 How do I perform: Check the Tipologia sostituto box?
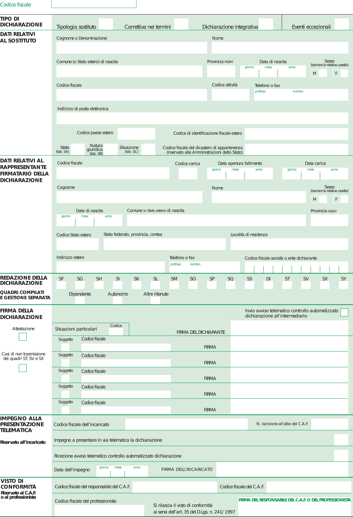pyautogui.click(x=106, y=24)
